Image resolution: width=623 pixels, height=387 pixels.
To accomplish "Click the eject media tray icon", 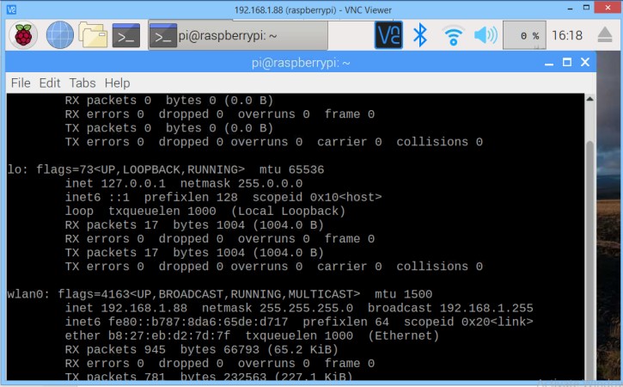I will pos(605,35).
